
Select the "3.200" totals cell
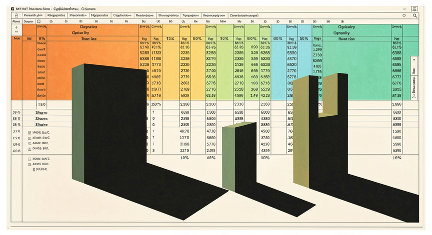coord(211,104)
